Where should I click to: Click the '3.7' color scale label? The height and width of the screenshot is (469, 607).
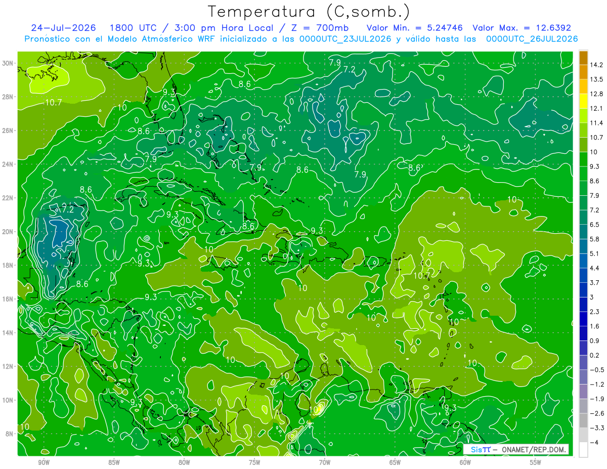(595, 282)
